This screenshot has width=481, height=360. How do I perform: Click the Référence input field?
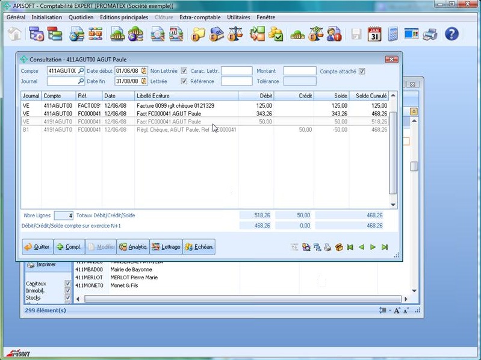237,81
